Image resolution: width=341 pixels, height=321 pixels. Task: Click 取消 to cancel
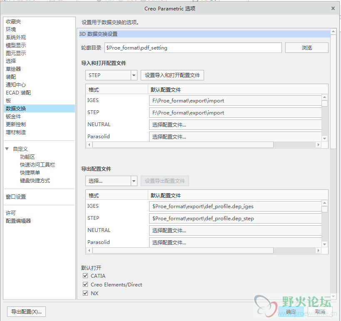point(320,312)
